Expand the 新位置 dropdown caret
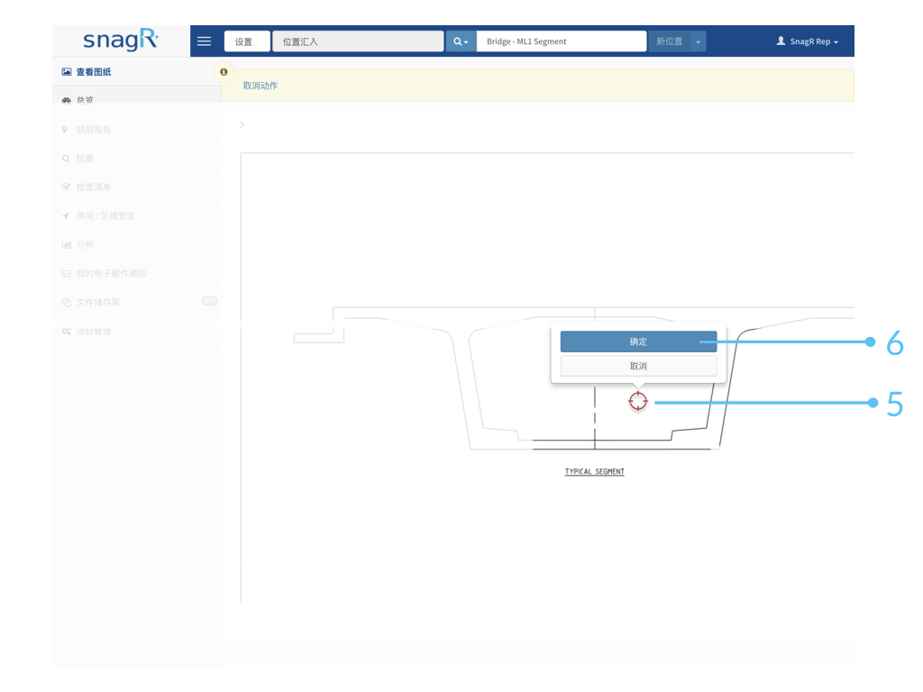The width and height of the screenshot is (923, 692). 699,41
